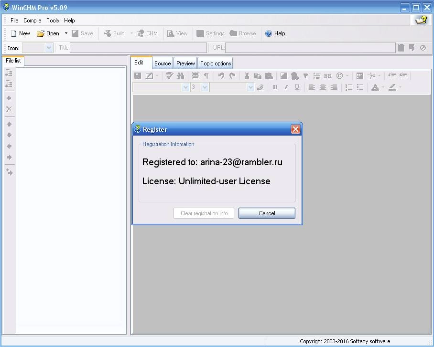Click the CHM toolbar button
The height and width of the screenshot is (347, 434).
(x=147, y=33)
